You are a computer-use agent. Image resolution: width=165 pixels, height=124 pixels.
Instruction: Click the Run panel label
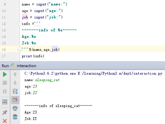[5, 66]
